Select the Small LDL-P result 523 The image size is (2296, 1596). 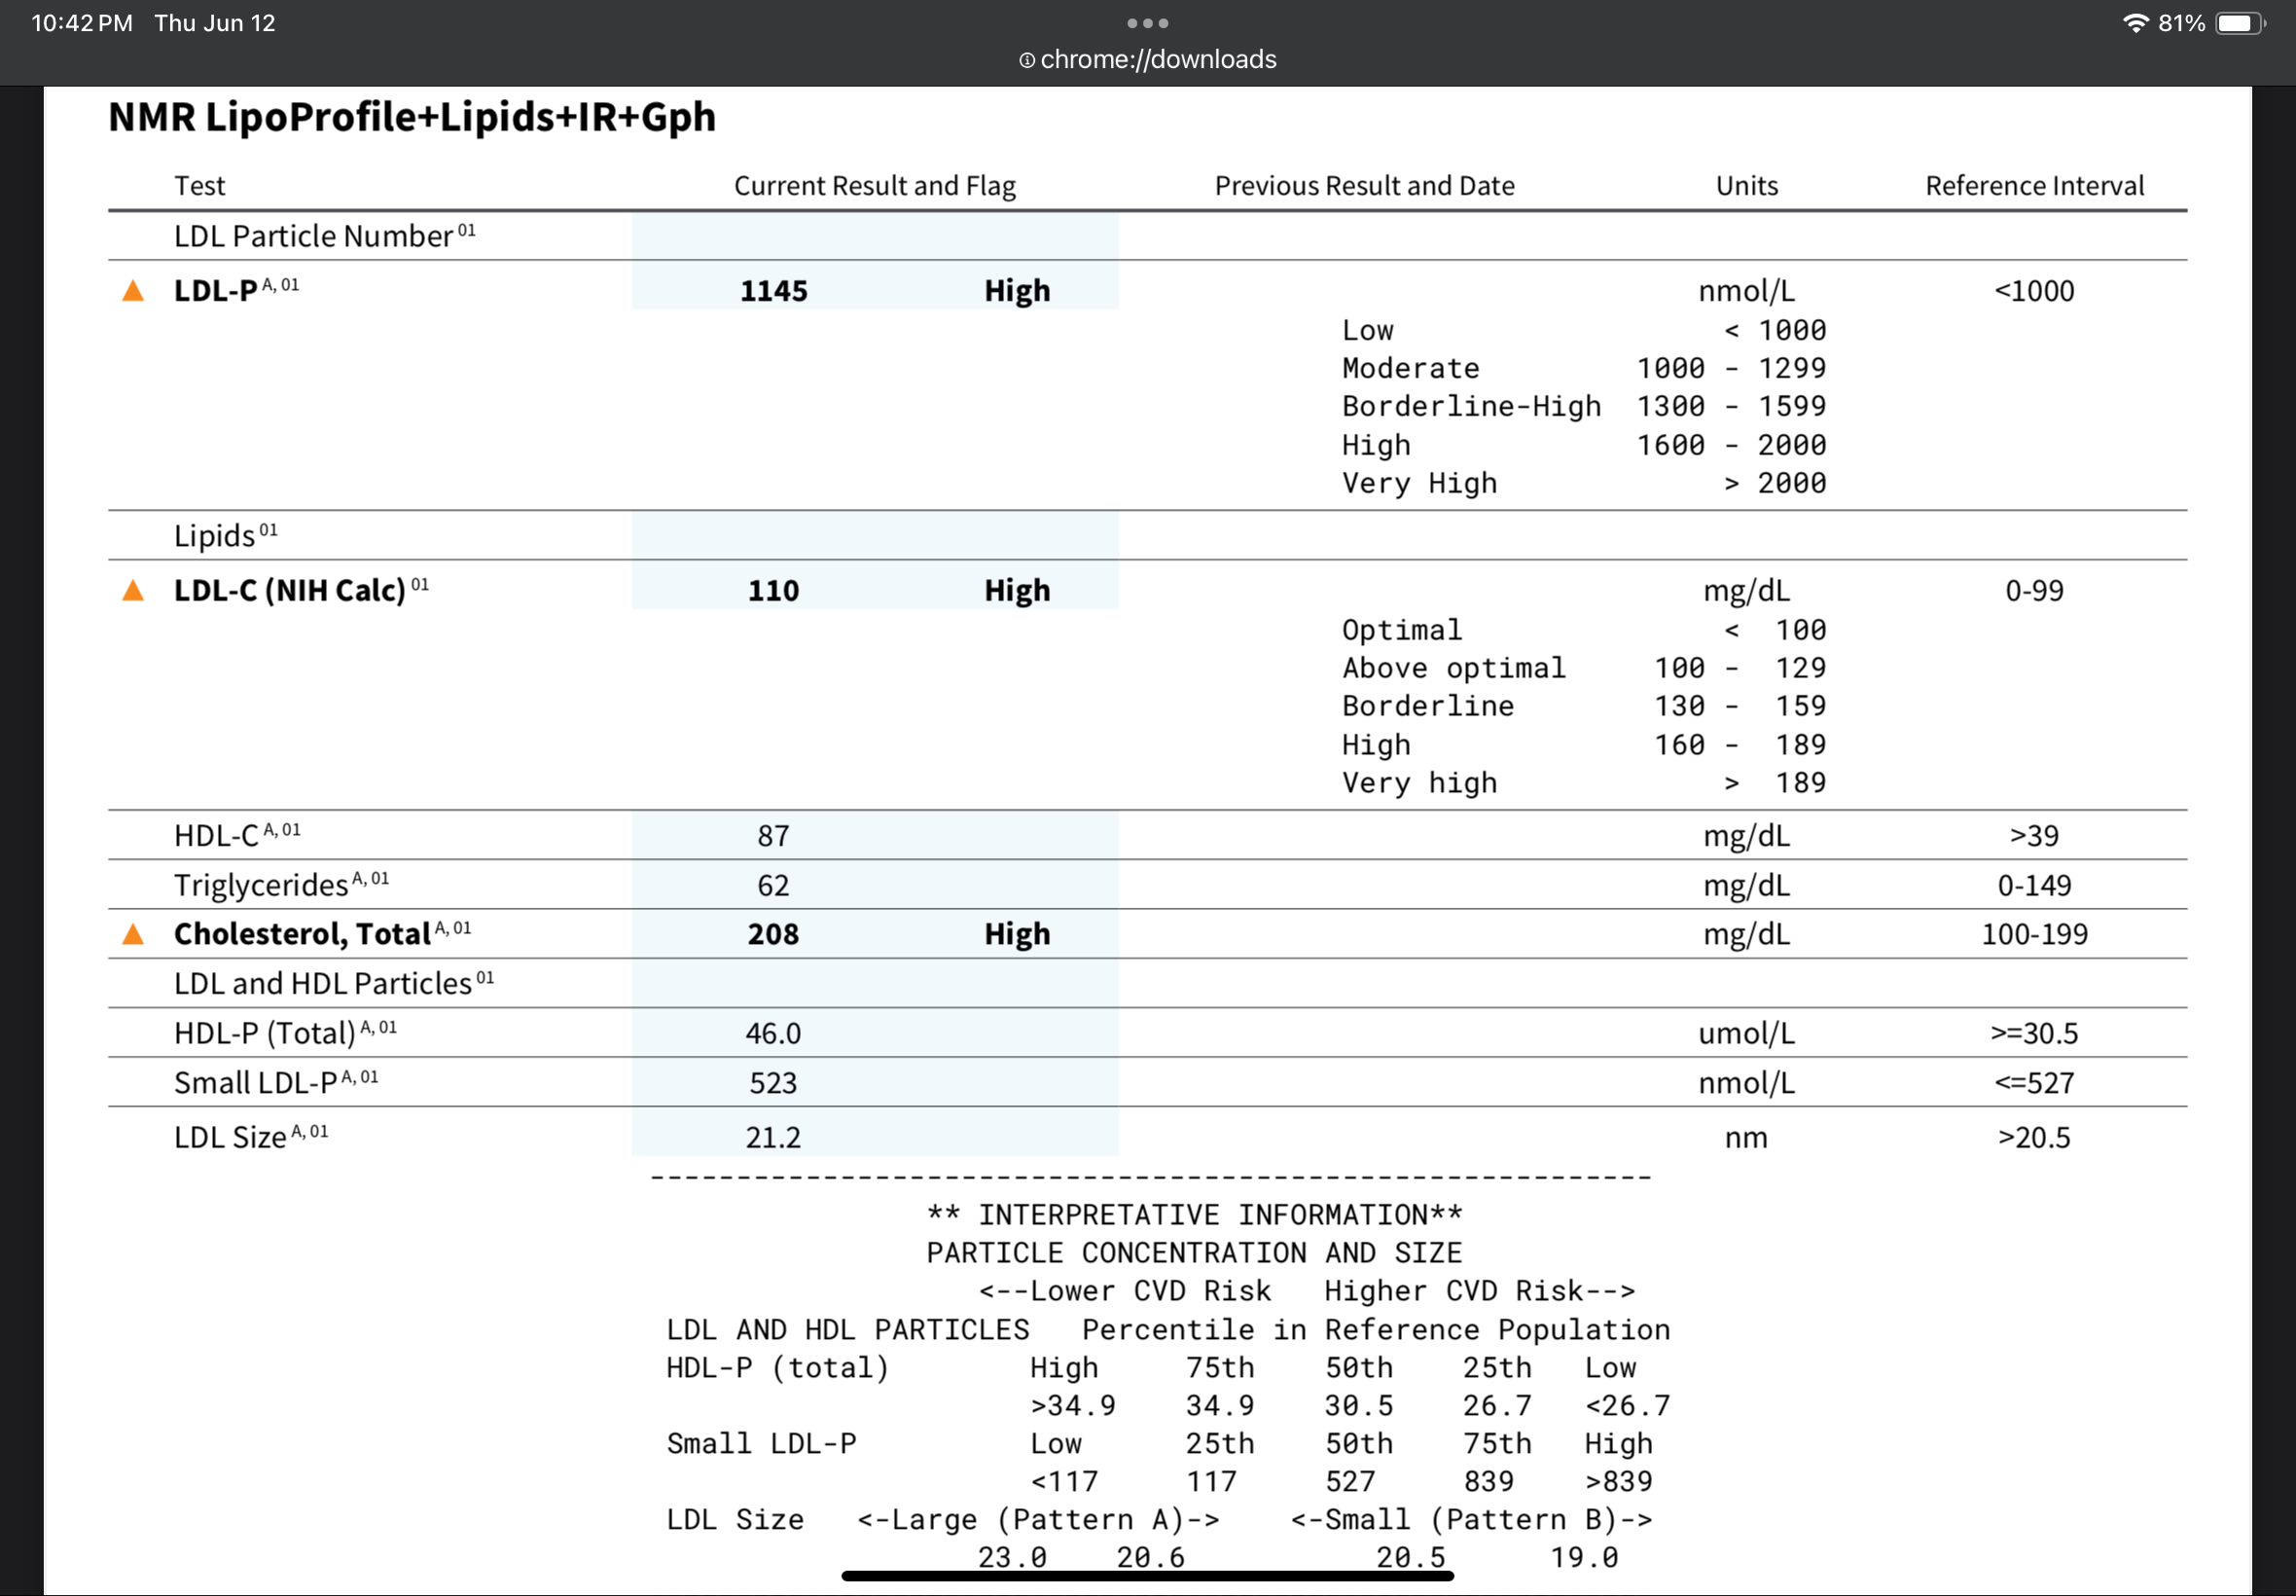[772, 1084]
